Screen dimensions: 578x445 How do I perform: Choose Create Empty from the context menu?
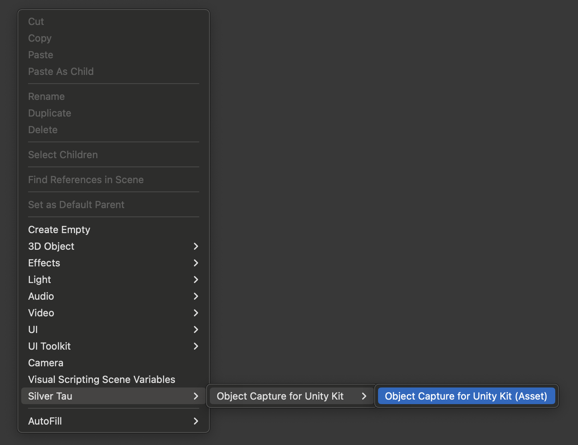point(114,230)
